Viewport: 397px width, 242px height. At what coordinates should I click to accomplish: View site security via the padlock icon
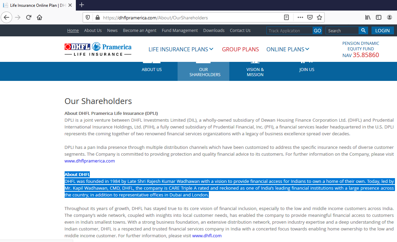(x=98, y=17)
